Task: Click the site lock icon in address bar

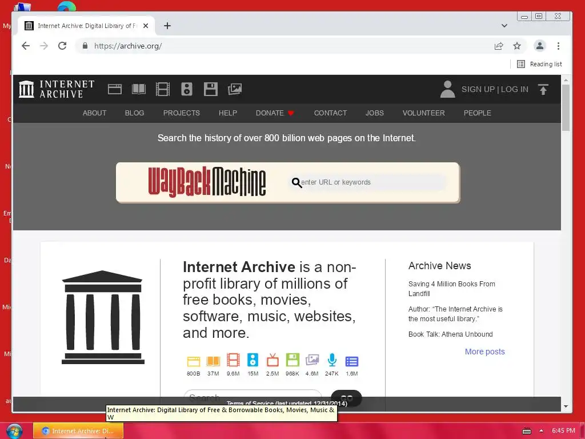Action: (x=85, y=46)
